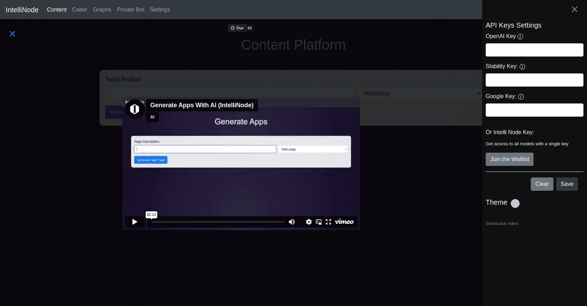Play the Vimeo showcase video
Viewport: 587px width, 306px height.
point(135,222)
